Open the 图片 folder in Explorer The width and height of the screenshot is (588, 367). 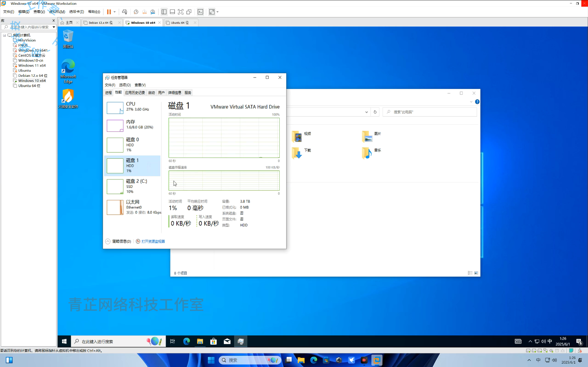click(x=372, y=136)
